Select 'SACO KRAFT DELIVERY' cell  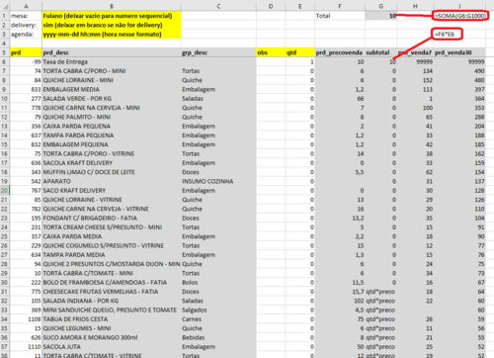[x=112, y=191]
